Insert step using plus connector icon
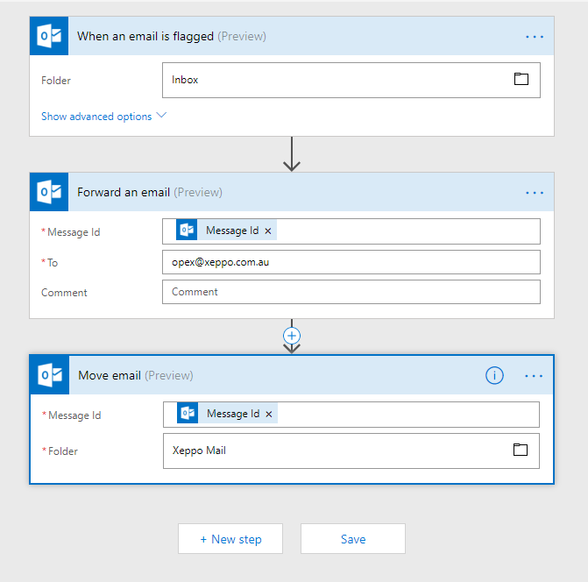 pos(292,336)
